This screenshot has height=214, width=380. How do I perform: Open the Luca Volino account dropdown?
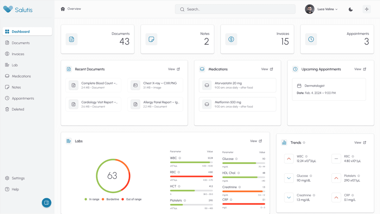tap(321, 9)
